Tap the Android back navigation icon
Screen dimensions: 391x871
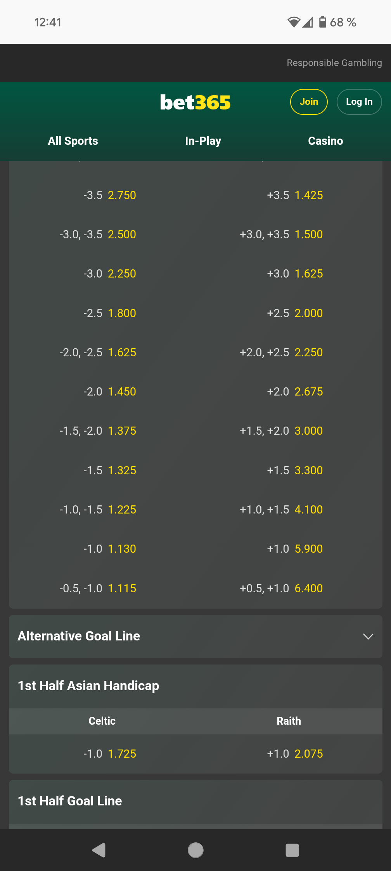coord(99,850)
